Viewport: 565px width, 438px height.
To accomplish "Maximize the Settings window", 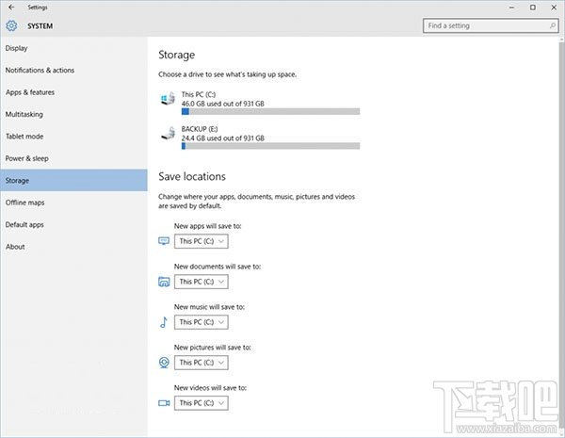I will (x=533, y=8).
